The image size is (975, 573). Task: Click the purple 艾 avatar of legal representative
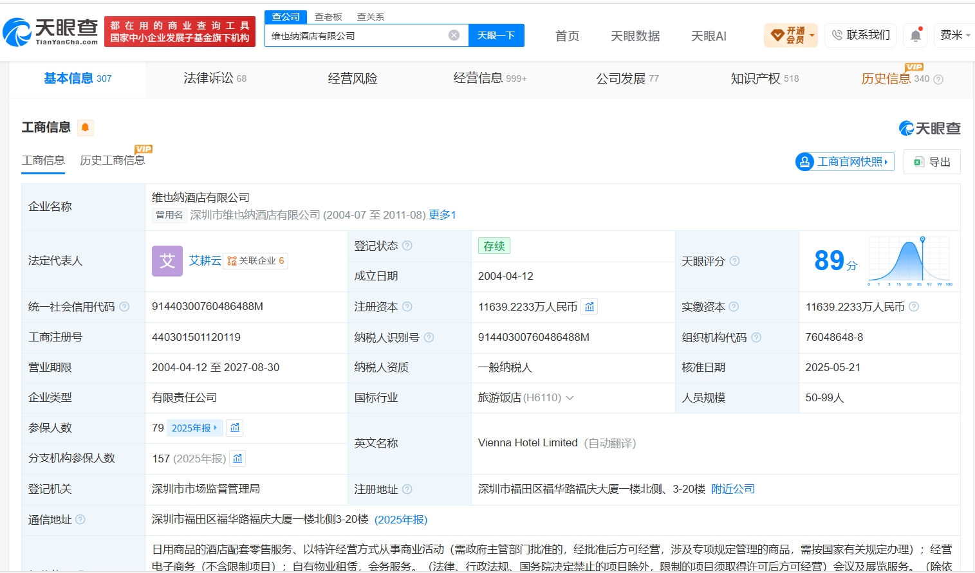pyautogui.click(x=167, y=261)
